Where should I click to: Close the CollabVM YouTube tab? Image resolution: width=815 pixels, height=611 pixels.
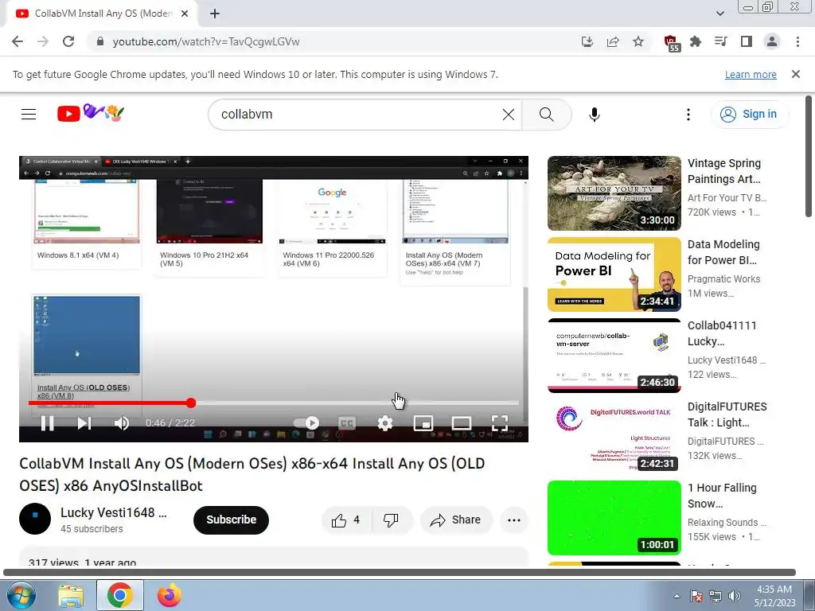[185, 14]
